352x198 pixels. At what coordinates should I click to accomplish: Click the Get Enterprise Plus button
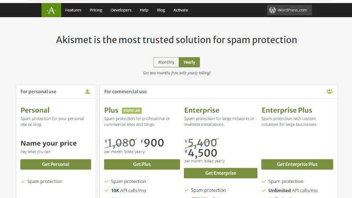(297, 164)
